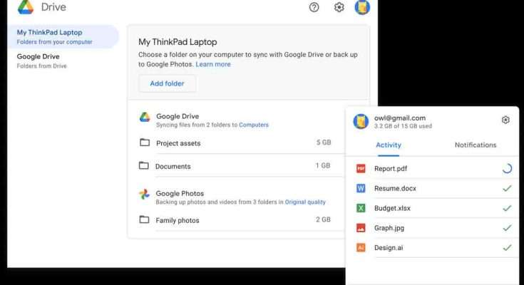Click the Budget.xlsx file name
524x285 pixels.
coord(392,208)
